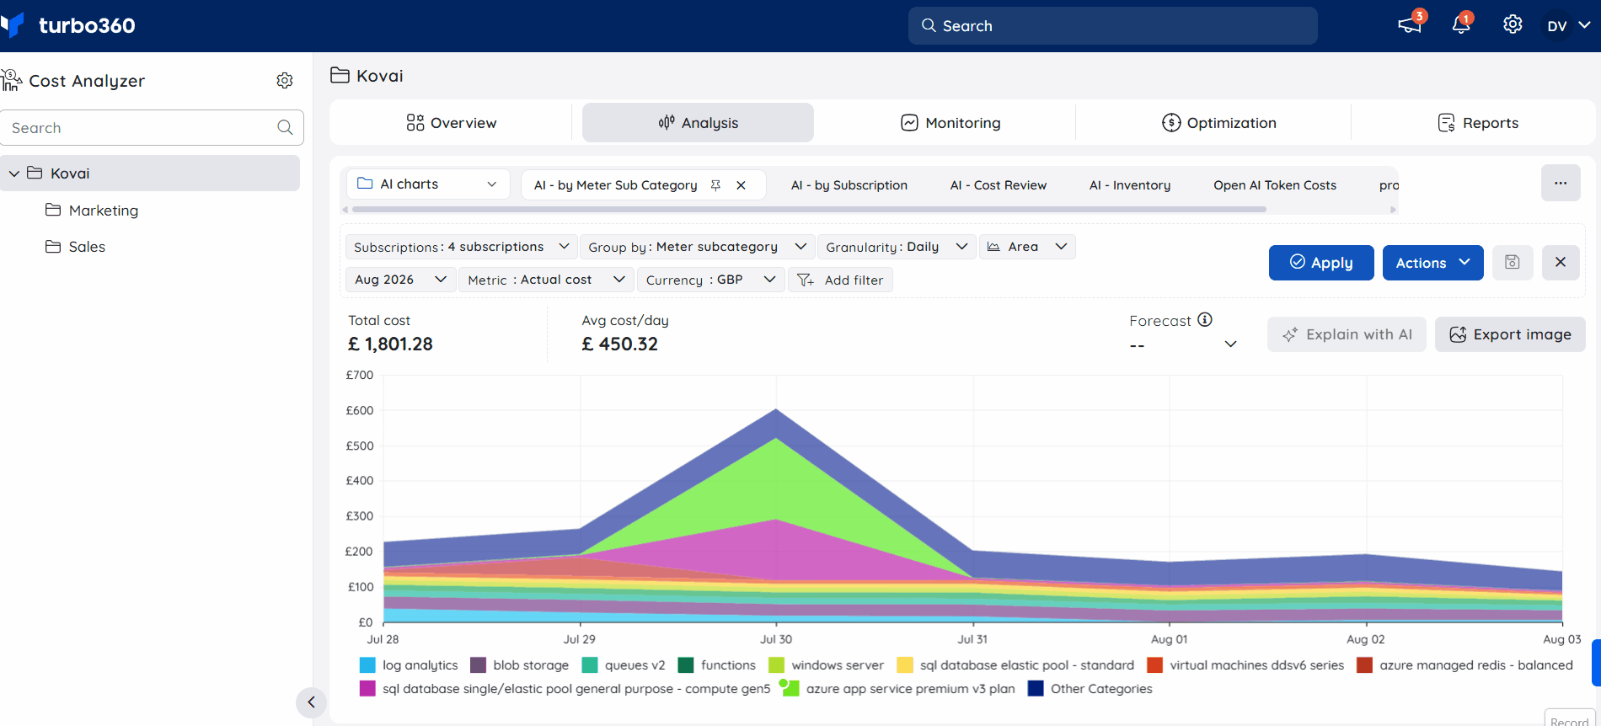This screenshot has height=726, width=1601.
Task: Switch to the Optimization tab
Action: pyautogui.click(x=1218, y=123)
